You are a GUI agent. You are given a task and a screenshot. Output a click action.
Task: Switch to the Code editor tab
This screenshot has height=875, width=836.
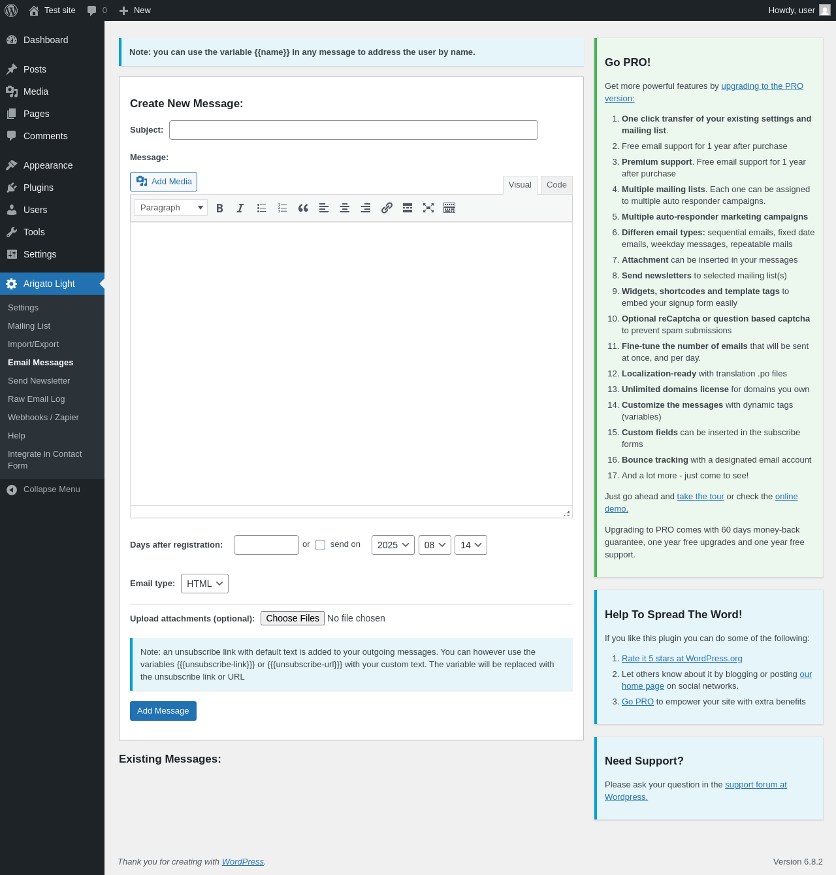click(556, 185)
